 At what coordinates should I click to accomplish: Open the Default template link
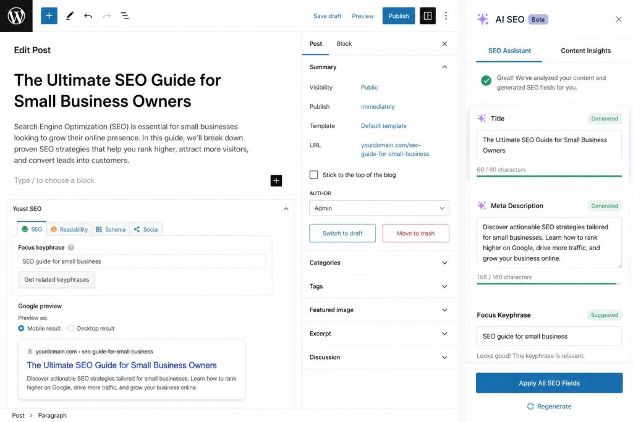pyautogui.click(x=383, y=126)
